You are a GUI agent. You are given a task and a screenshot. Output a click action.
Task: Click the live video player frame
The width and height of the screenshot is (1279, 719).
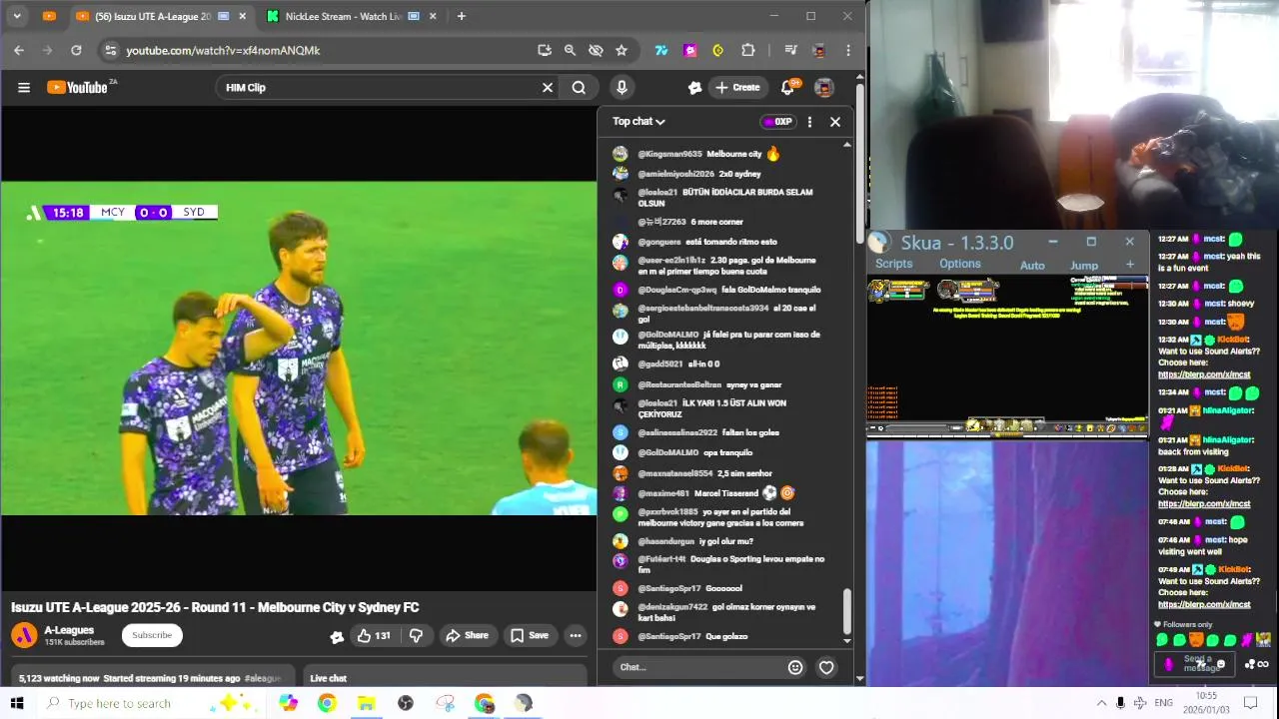click(x=299, y=348)
